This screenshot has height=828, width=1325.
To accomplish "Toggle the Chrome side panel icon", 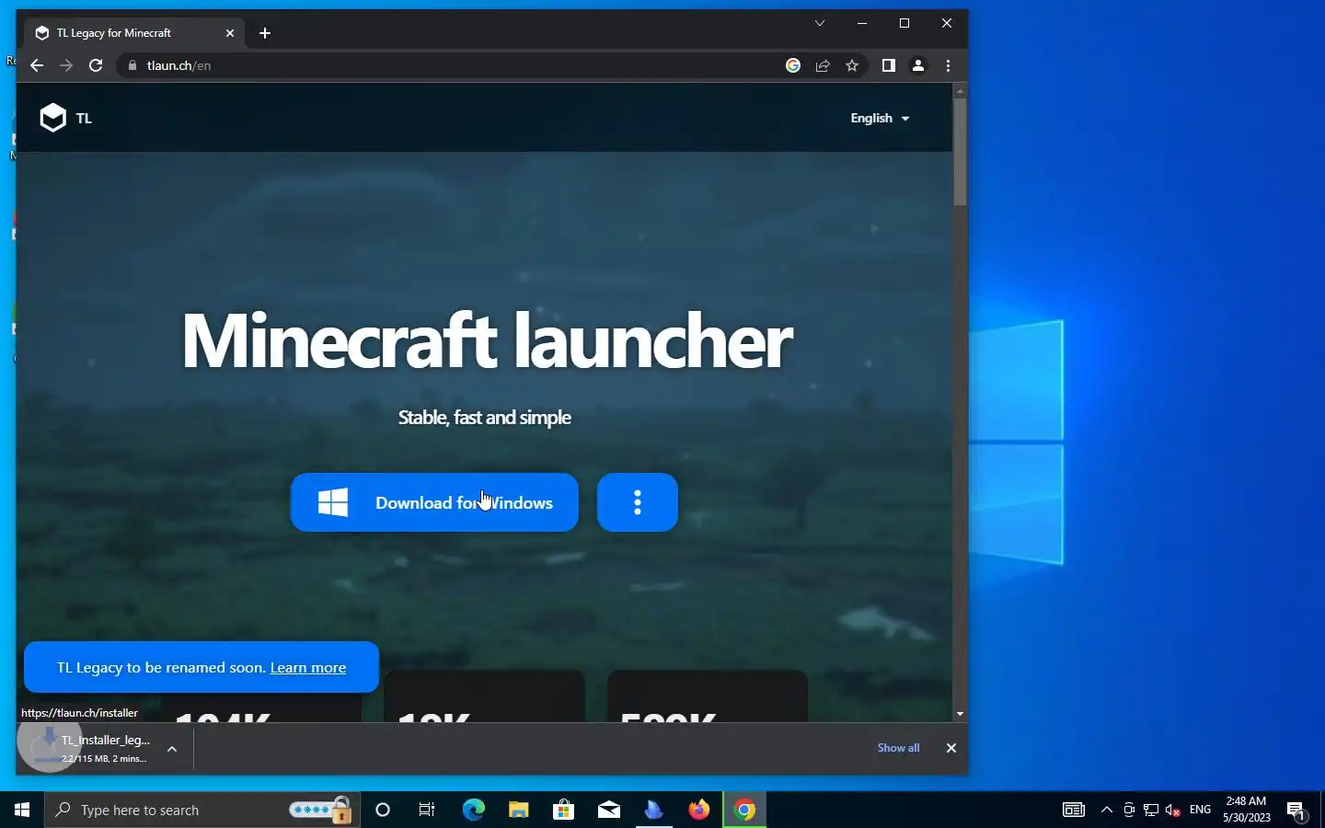I will click(888, 65).
